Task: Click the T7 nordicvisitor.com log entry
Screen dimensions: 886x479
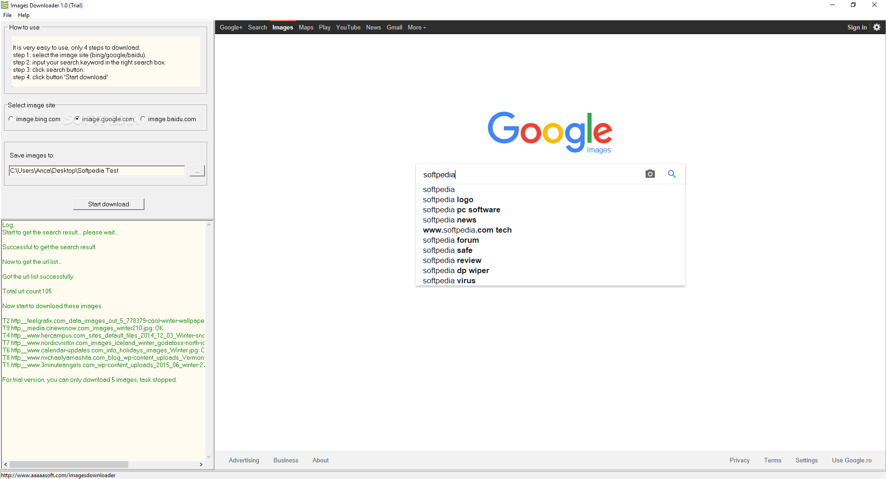Action: point(103,343)
